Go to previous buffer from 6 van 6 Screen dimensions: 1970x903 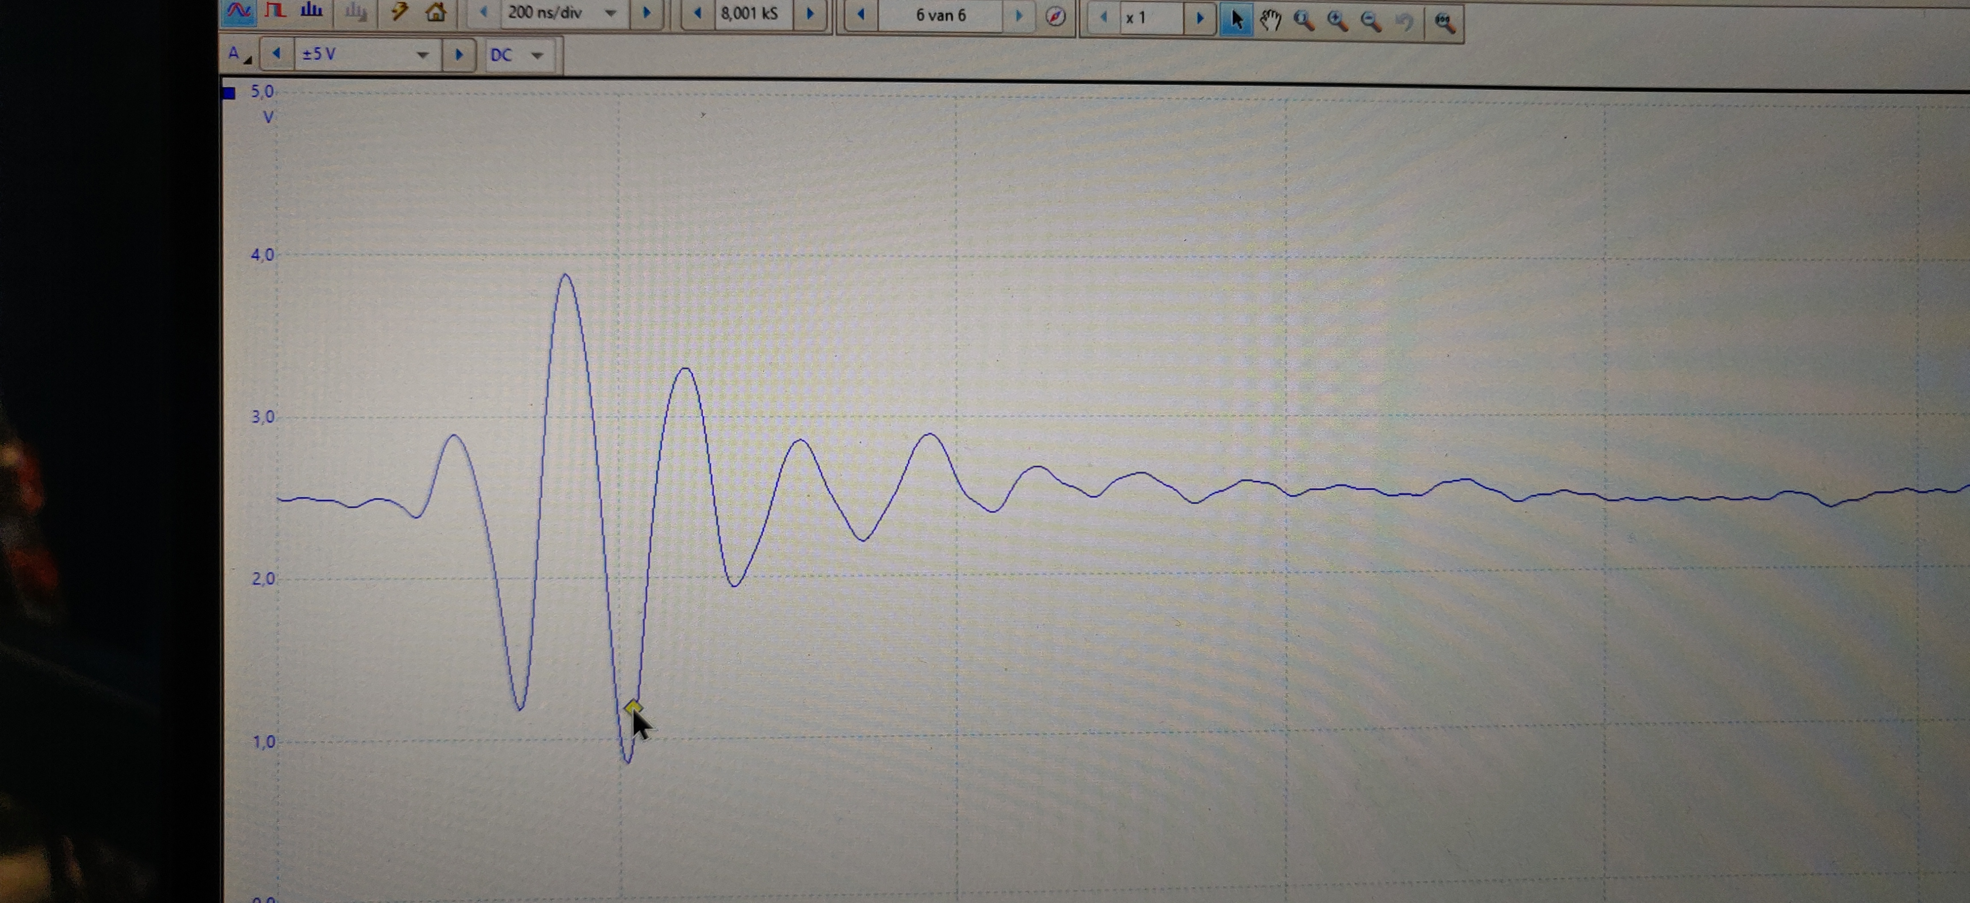point(861,15)
